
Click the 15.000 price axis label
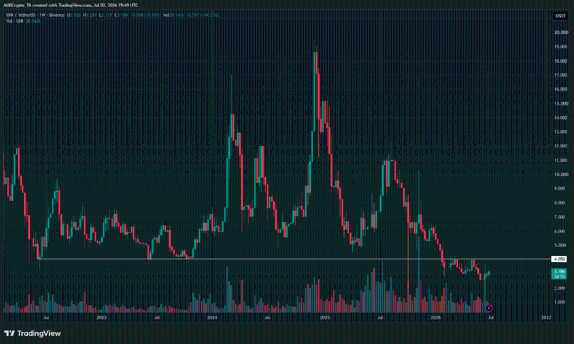pos(561,103)
